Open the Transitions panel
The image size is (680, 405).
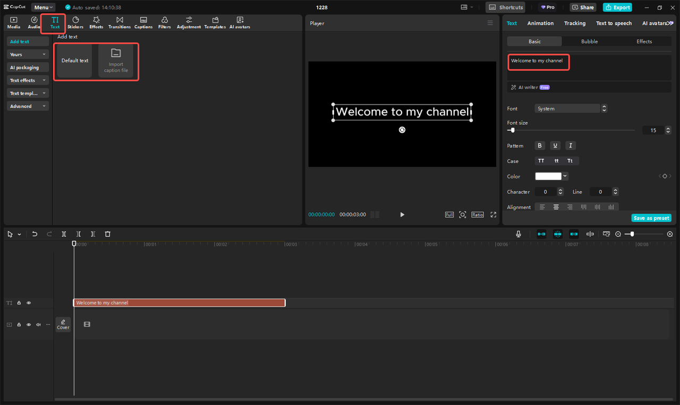pyautogui.click(x=120, y=23)
